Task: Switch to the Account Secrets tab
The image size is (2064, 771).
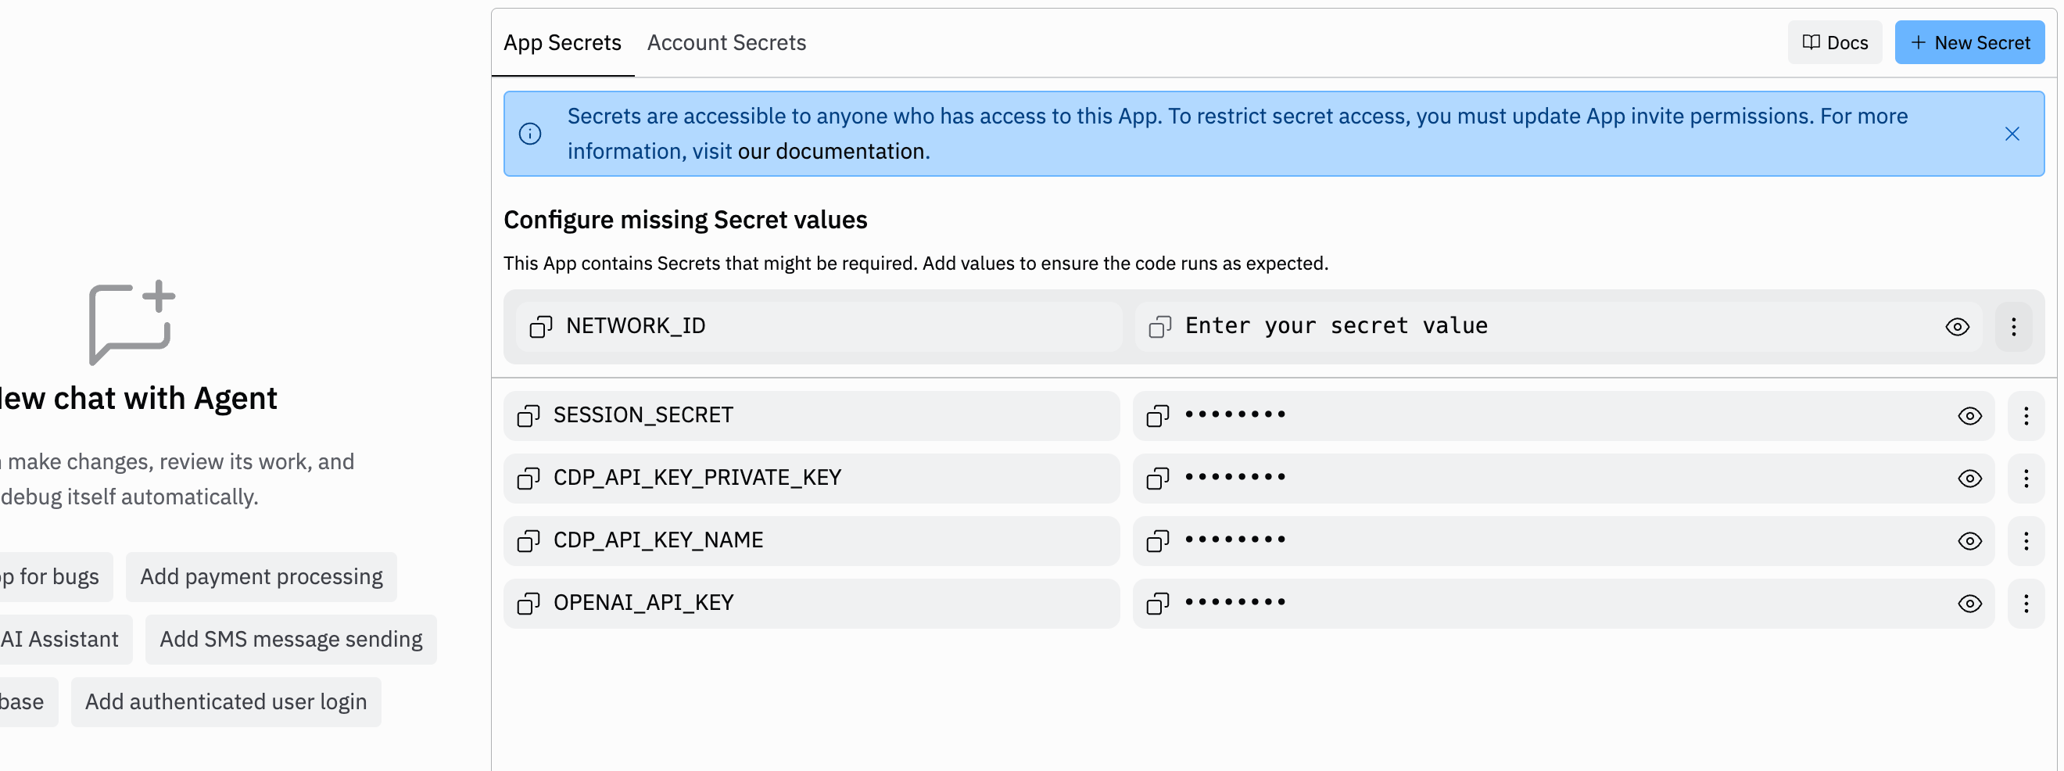Action: click(726, 42)
